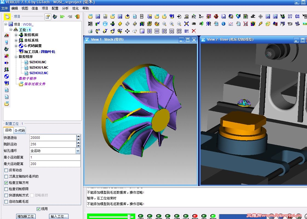Viewport: 307px width, 219px height.
Task: Click the IP open in-process folder icon
Action: 112,16
